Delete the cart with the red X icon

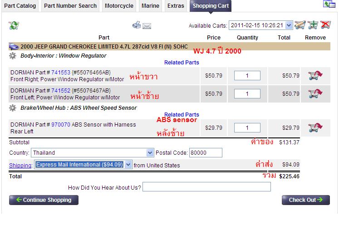325,25
